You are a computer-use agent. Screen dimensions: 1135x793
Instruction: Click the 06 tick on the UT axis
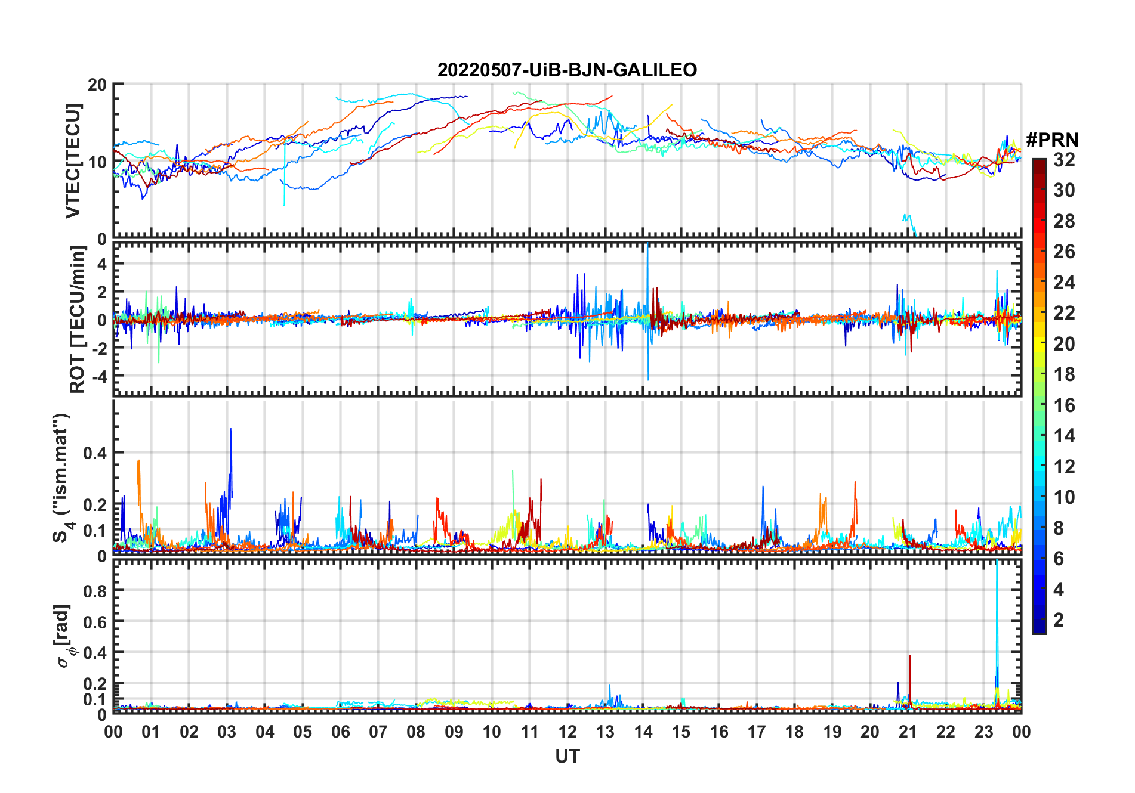point(341,732)
